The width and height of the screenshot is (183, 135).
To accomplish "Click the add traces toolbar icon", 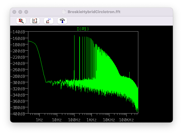I will click(x=49, y=21).
